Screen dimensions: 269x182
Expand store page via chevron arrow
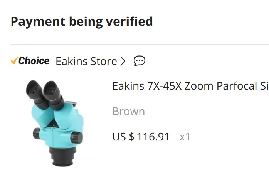tap(123, 61)
